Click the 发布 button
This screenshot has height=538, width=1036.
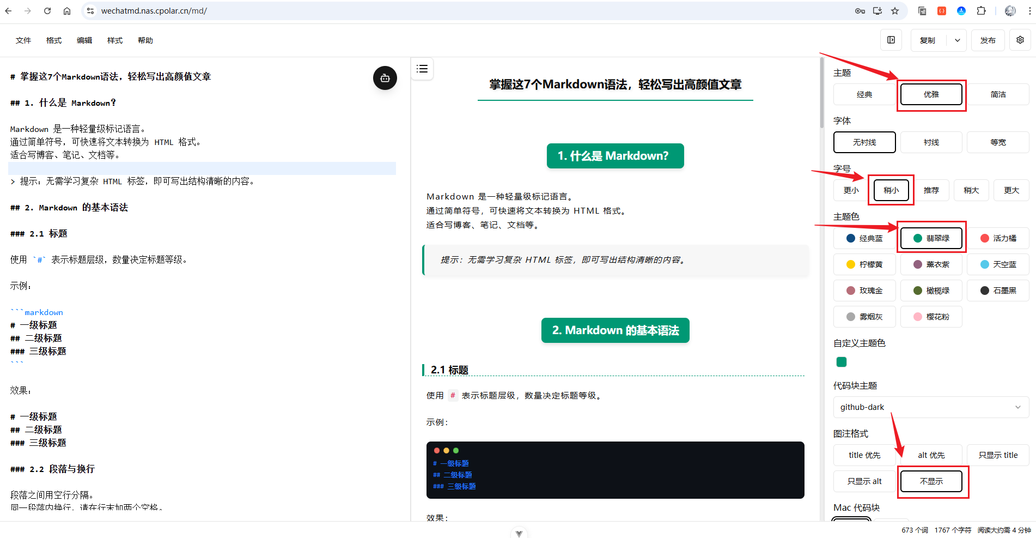tap(988, 40)
